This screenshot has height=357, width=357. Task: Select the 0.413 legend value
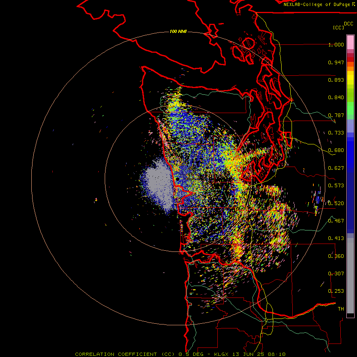point(336,238)
